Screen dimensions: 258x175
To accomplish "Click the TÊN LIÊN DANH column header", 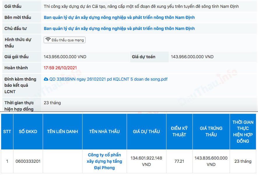I will pyautogui.click(x=62, y=131).
